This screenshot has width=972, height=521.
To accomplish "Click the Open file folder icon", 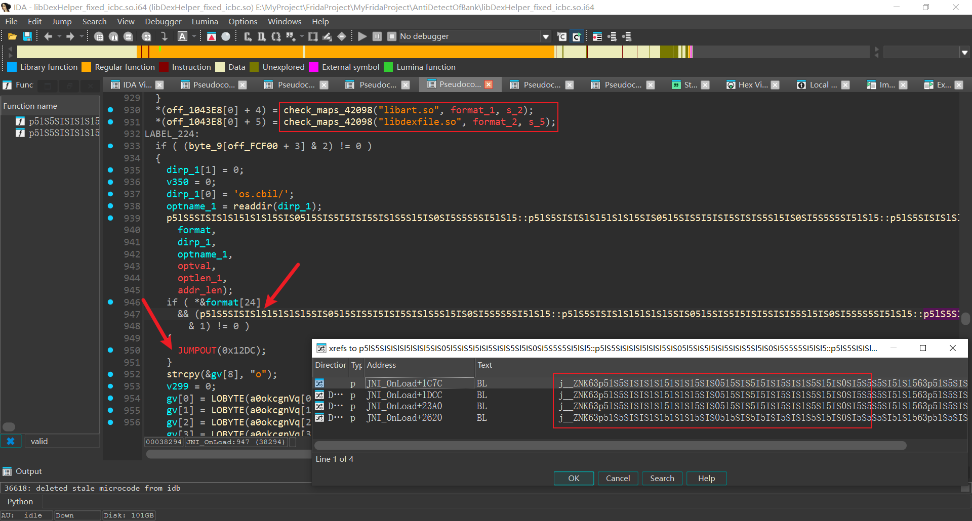I will coord(13,36).
